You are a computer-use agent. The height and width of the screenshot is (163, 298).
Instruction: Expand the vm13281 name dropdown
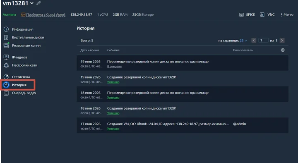pos(32,3)
